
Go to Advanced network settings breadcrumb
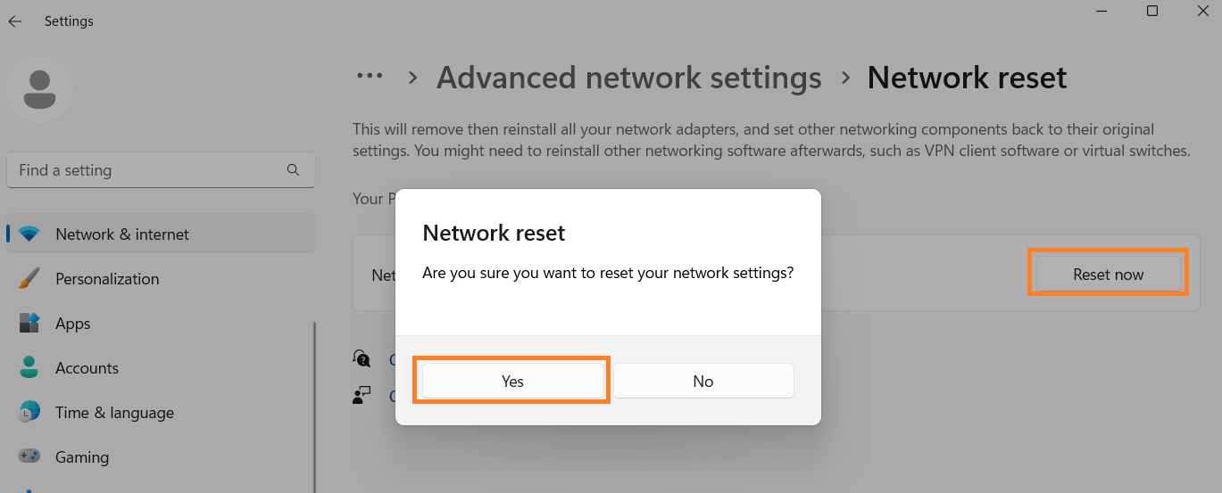628,78
